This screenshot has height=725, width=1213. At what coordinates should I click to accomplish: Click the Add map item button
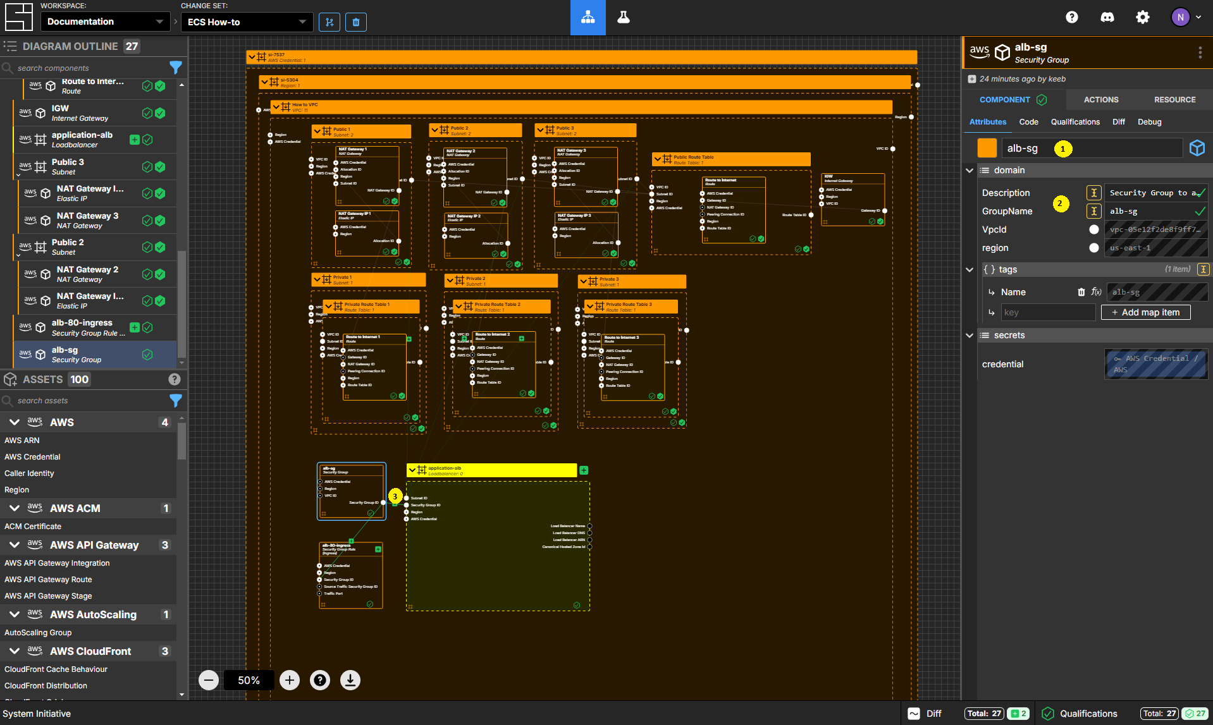(1145, 312)
